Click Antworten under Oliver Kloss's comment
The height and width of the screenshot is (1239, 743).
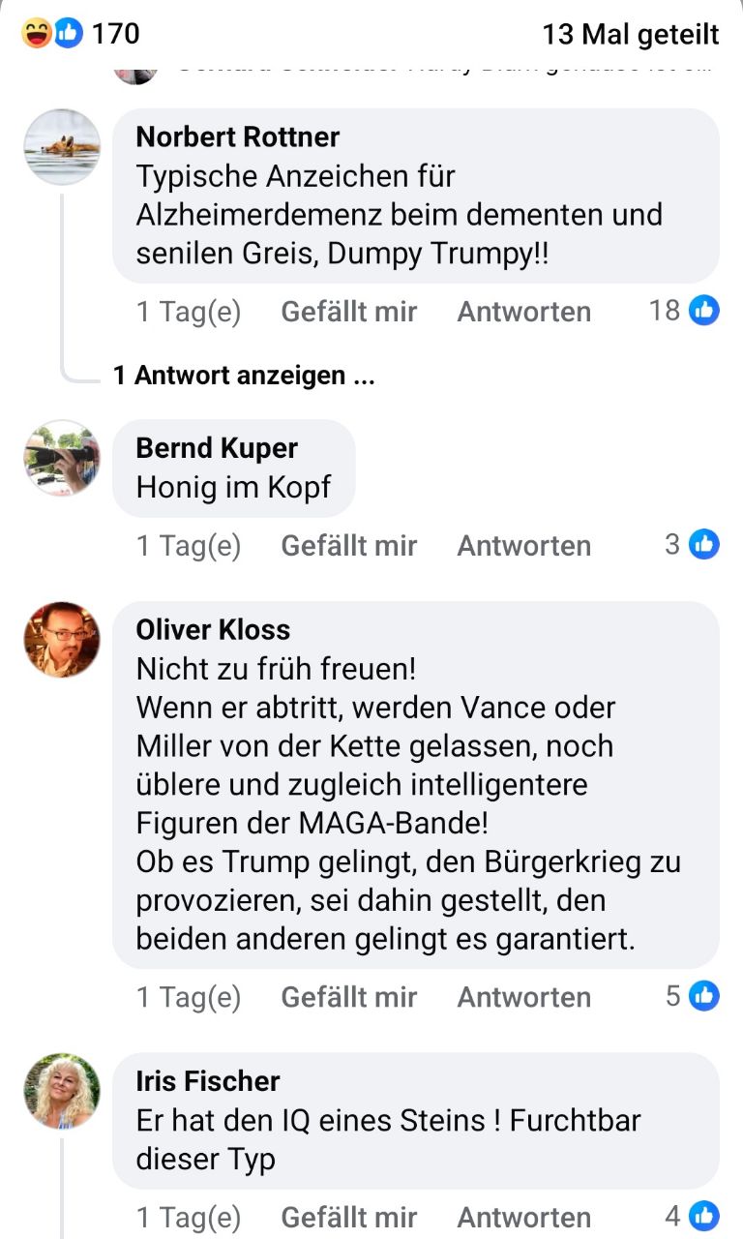[523, 997]
